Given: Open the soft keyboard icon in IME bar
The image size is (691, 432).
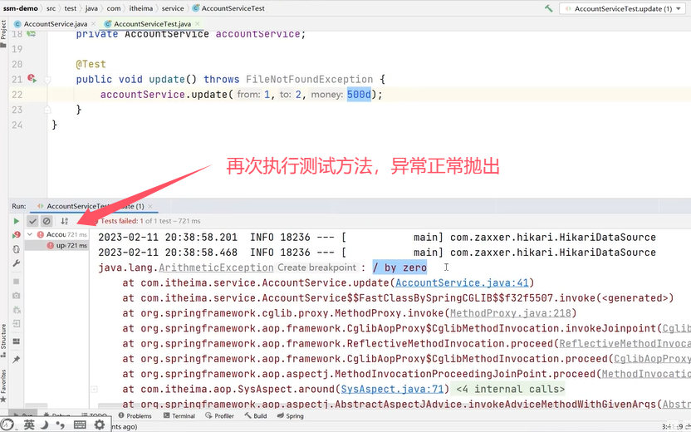Looking at the screenshot, I should coord(80,425).
